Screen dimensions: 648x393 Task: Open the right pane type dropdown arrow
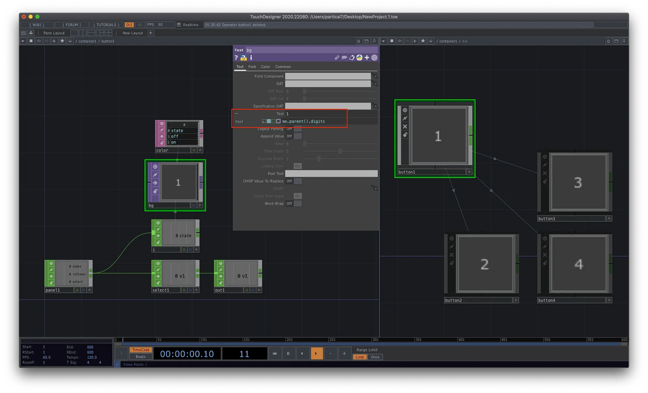pyautogui.click(x=383, y=41)
